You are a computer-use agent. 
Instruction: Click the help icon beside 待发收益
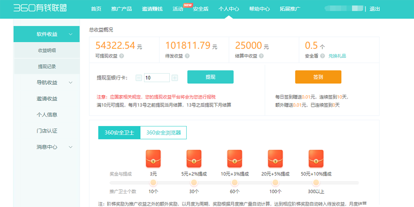[x=187, y=56]
